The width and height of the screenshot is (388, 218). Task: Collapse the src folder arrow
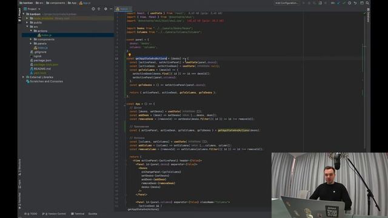27,27
